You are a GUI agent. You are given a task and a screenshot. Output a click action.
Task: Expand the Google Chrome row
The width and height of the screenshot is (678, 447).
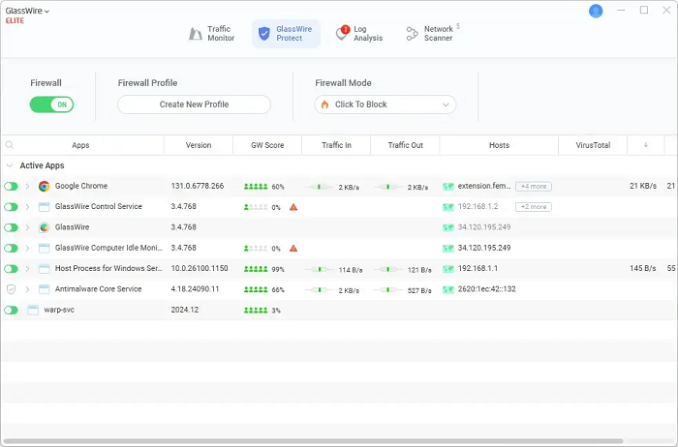click(x=27, y=186)
